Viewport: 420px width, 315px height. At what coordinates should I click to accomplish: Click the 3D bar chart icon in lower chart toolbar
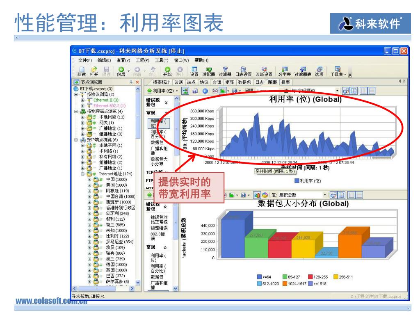[257, 195]
